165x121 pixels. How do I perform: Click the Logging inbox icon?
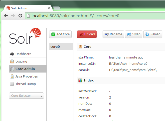click(x=12, y=61)
